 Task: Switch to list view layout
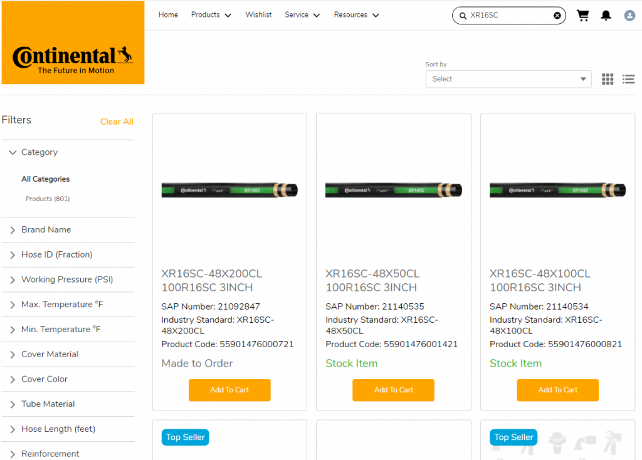[628, 79]
